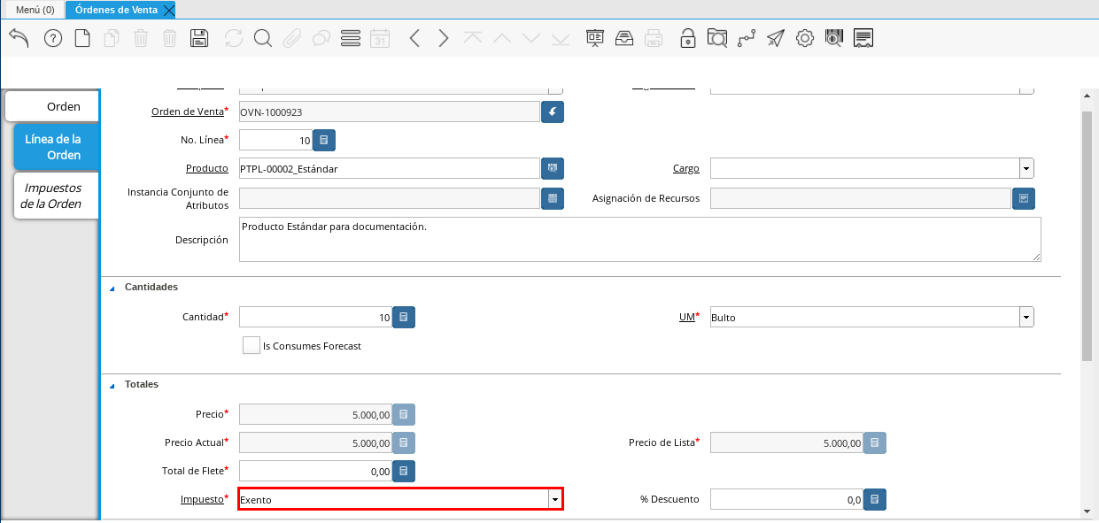This screenshot has width=1099, height=523.
Task: Close the Órdenes de Venta tab
Action: 169,10
